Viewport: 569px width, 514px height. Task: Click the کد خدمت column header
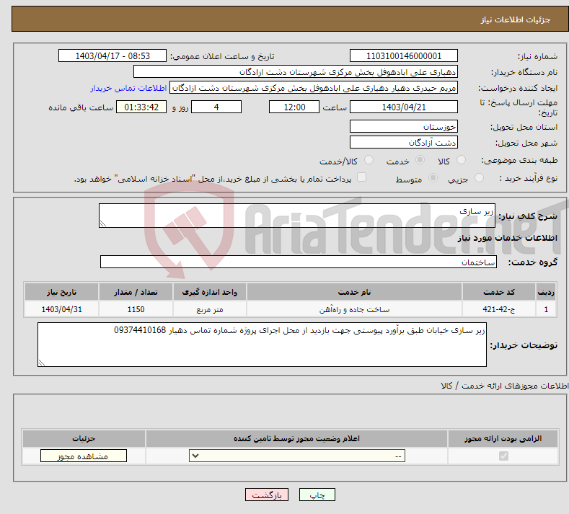[499, 292]
